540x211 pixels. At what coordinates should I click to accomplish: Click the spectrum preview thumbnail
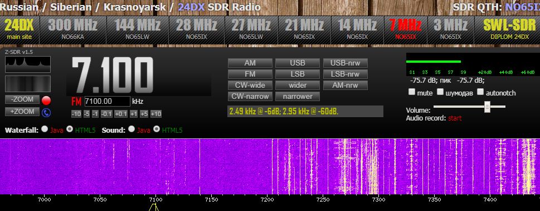click(28, 64)
